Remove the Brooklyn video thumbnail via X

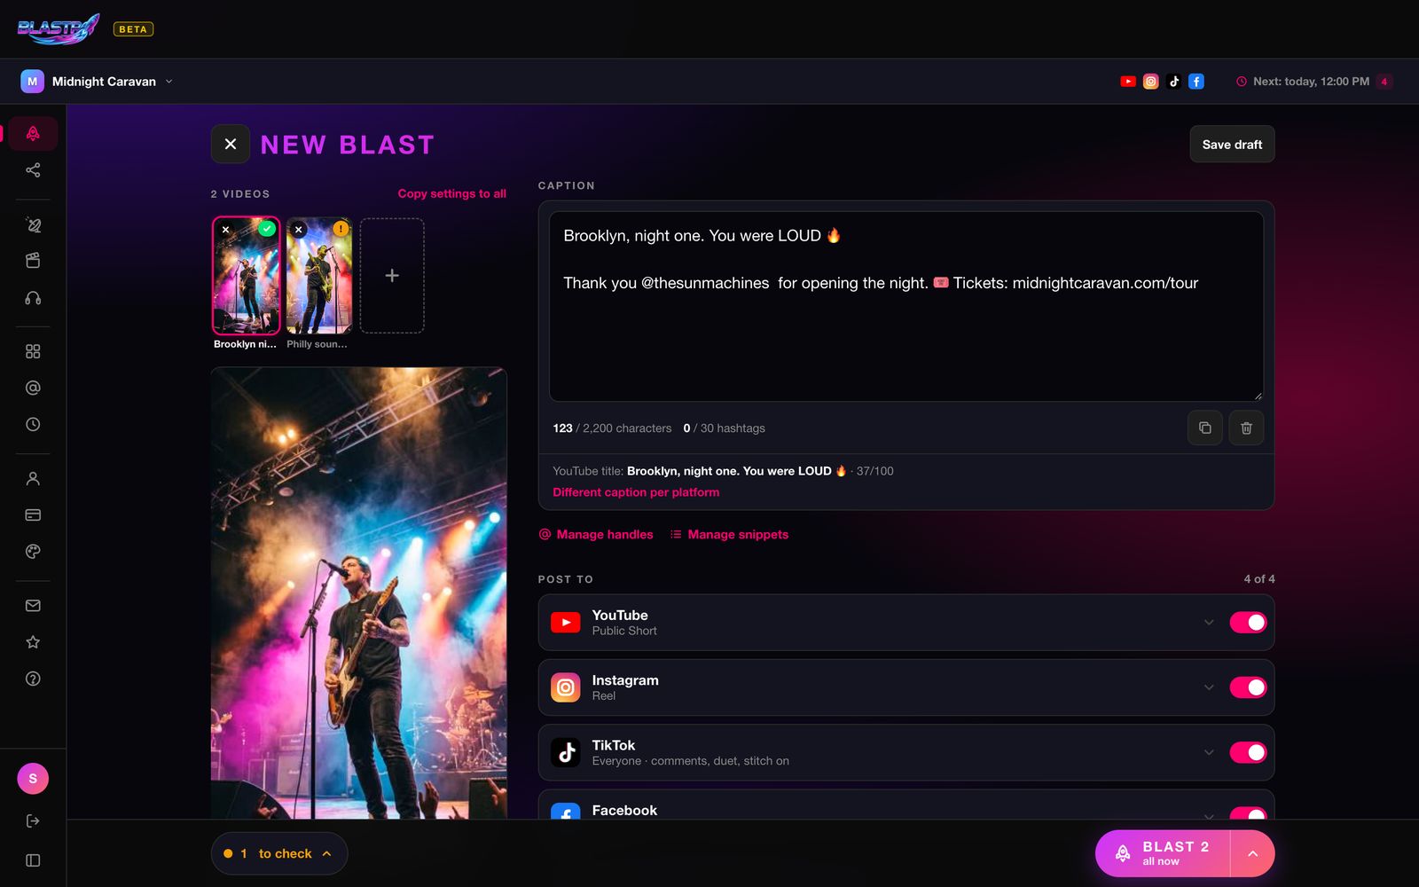(226, 230)
